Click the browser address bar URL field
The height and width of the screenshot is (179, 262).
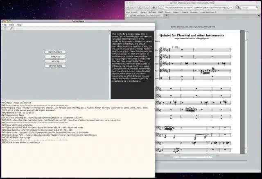point(195,7)
